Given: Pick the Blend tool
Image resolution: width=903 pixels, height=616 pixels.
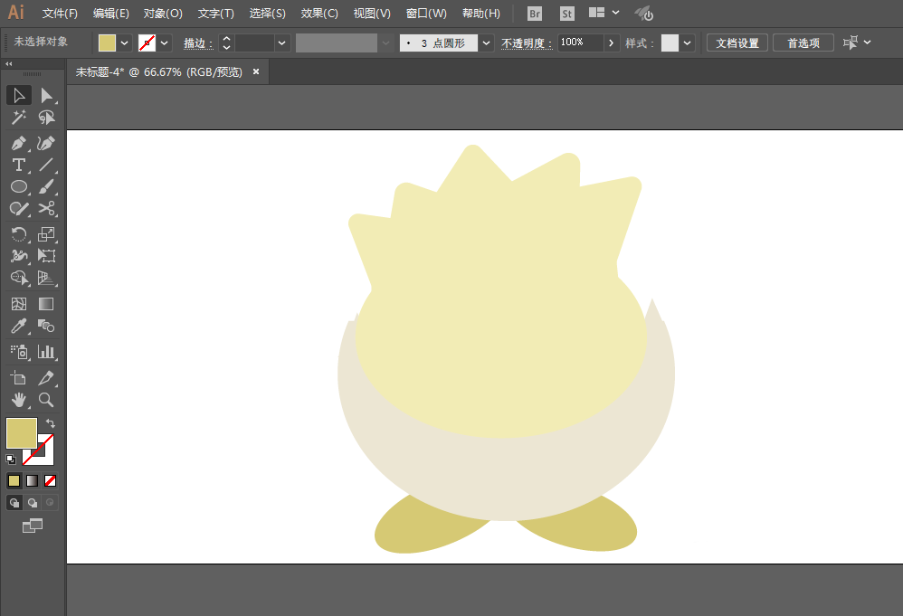Looking at the screenshot, I should (x=46, y=327).
